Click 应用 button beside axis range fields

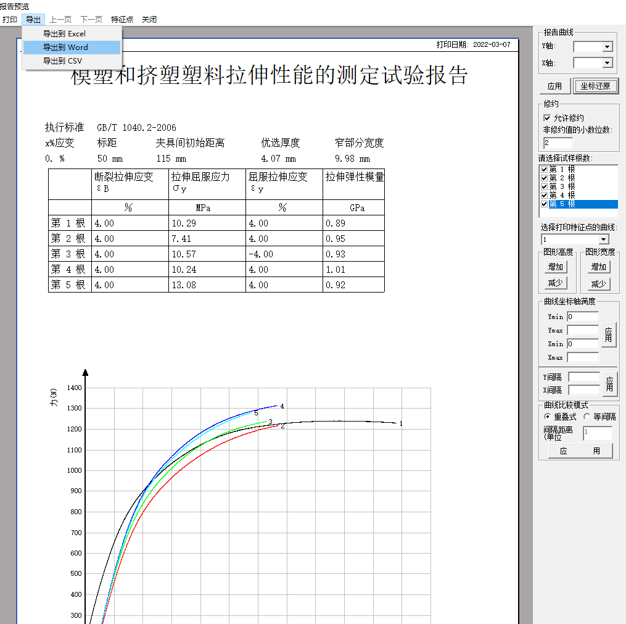coord(609,335)
